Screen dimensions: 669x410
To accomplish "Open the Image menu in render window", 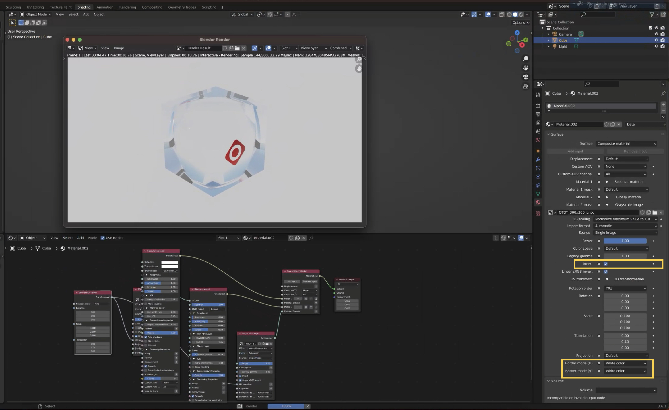I will (x=119, y=48).
